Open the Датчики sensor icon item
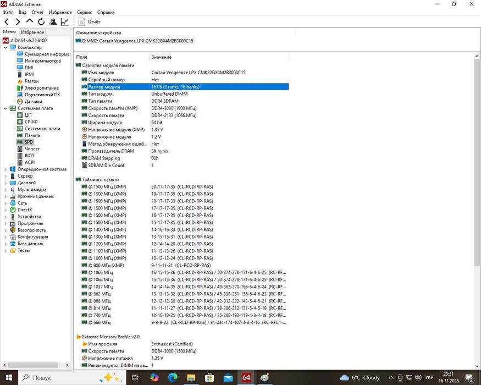 [x=20, y=101]
